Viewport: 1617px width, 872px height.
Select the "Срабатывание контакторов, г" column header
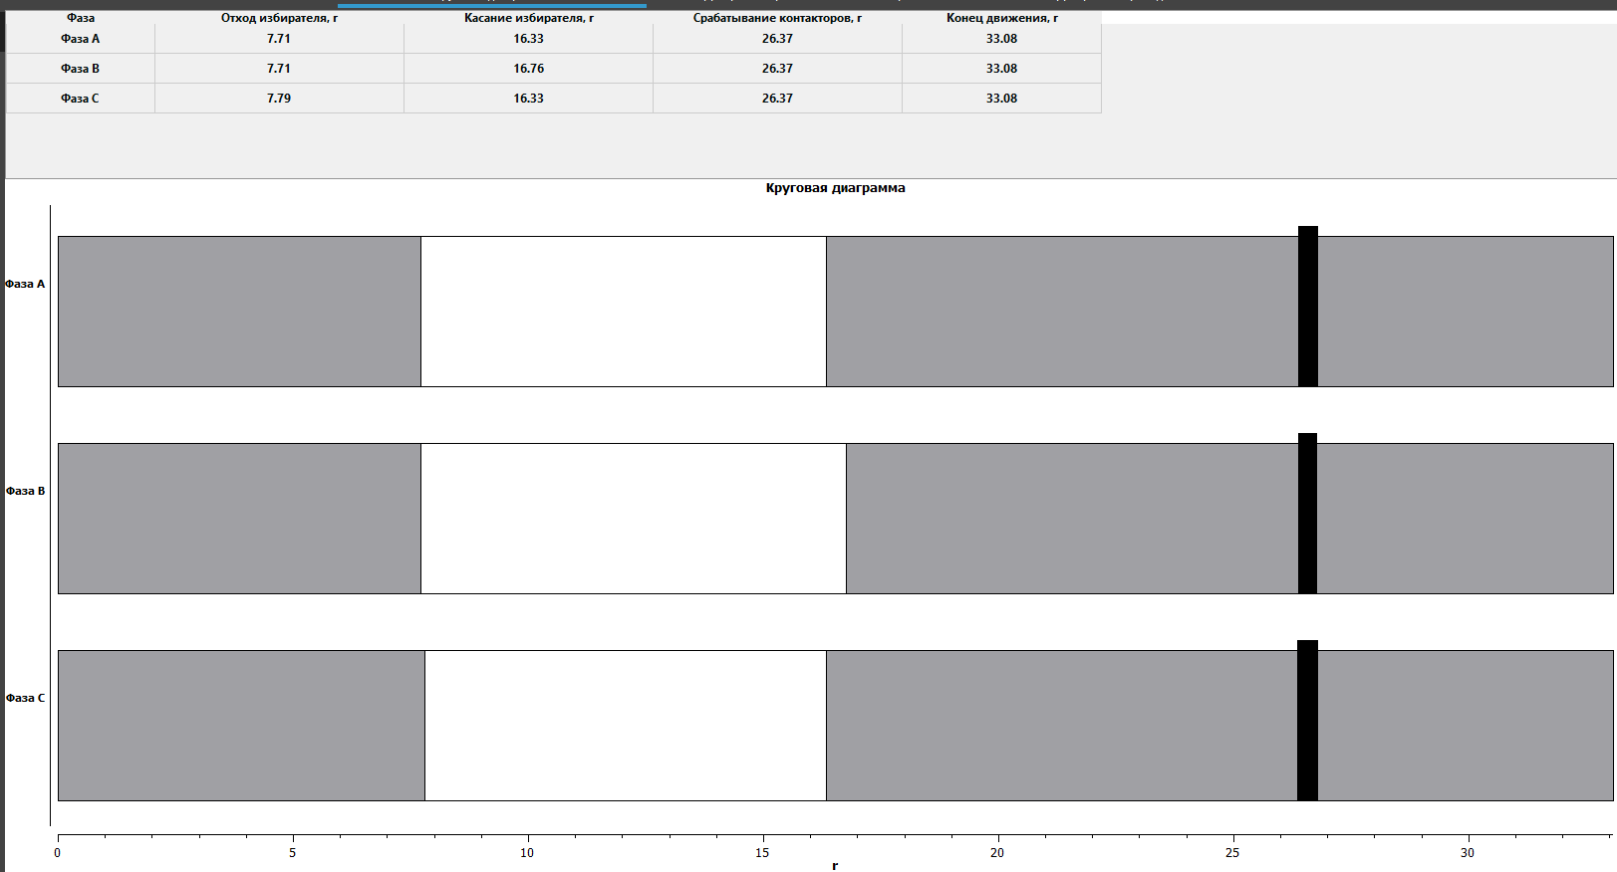click(777, 18)
